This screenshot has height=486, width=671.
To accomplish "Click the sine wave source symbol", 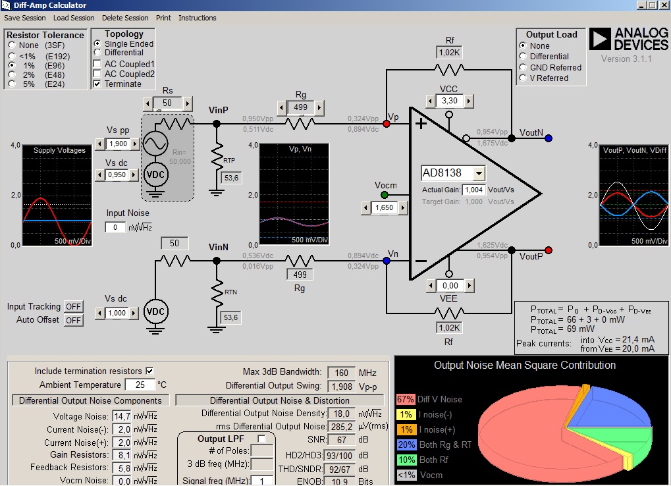I will click(x=155, y=144).
